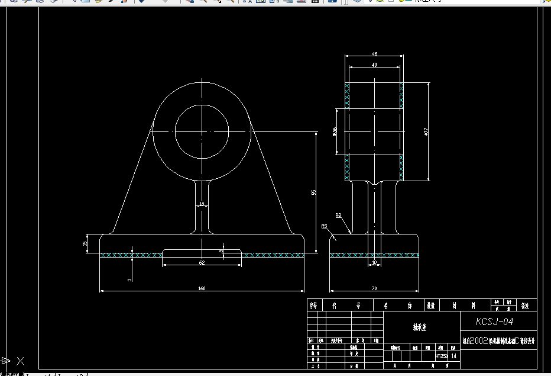551x376 pixels.
Task: Click the 数量 header in the parts list
Action: pyautogui.click(x=431, y=306)
